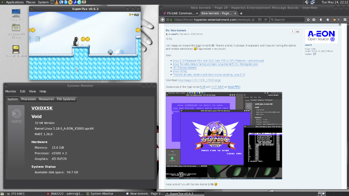Image resolution: width=349 pixels, height=196 pixels.
Task: Open the v5.18 announcement link
Action: [x=184, y=68]
